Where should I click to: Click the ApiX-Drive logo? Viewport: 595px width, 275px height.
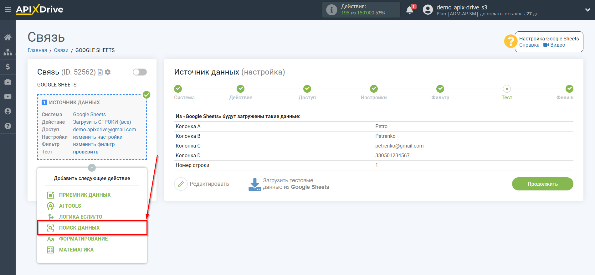click(x=39, y=9)
